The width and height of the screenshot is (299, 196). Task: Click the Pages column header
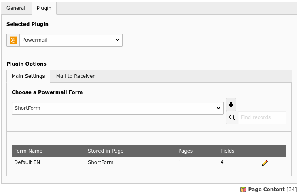coord(185,151)
